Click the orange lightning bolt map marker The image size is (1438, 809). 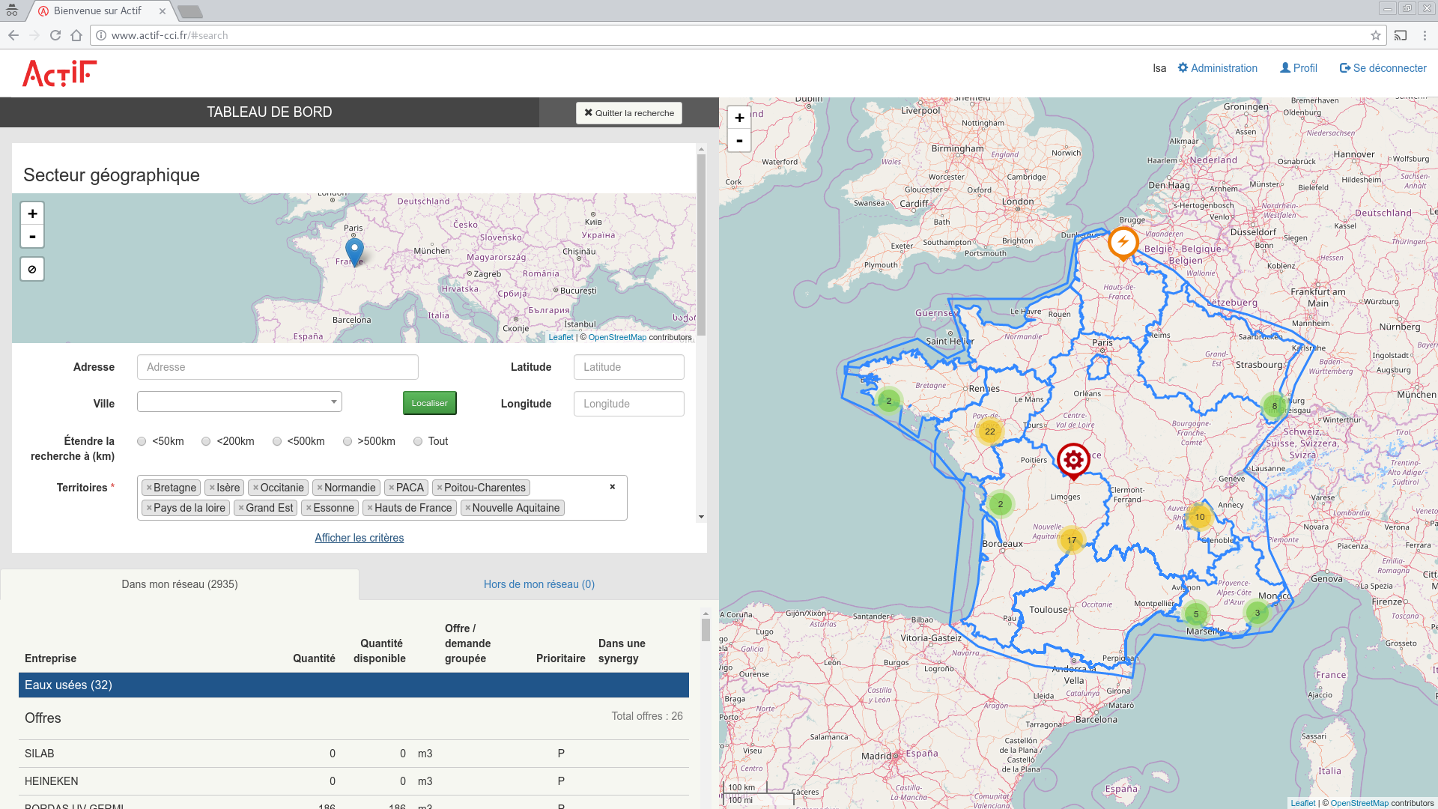click(1123, 242)
